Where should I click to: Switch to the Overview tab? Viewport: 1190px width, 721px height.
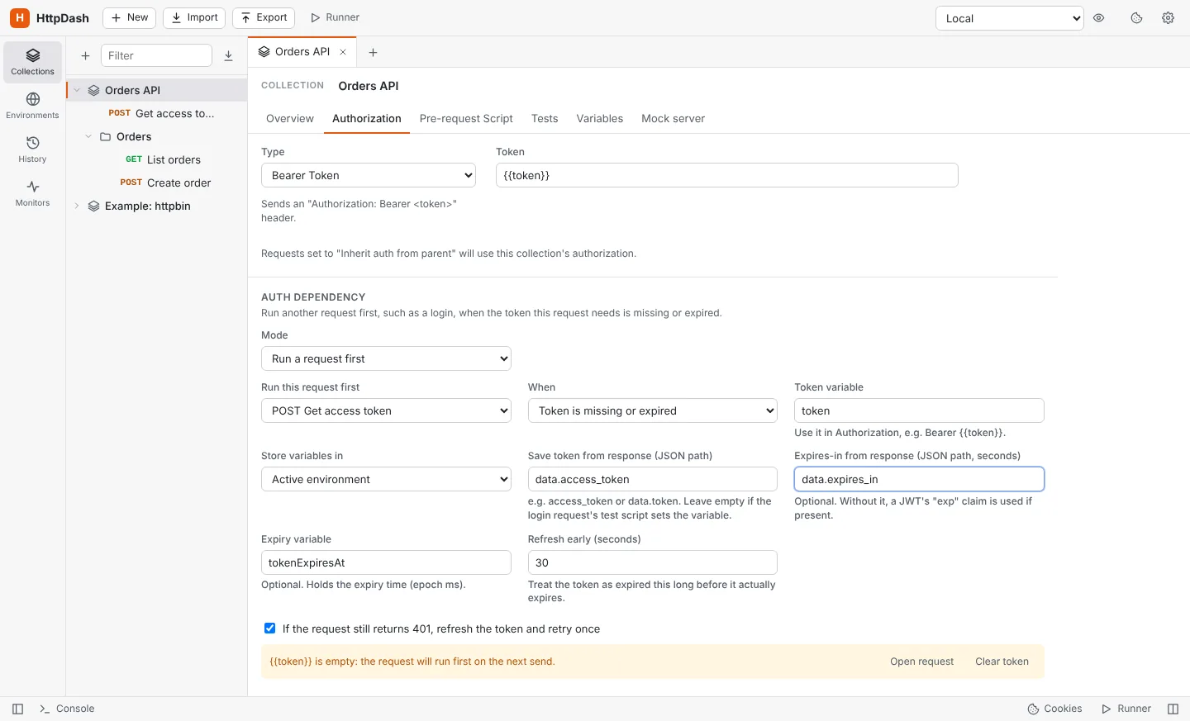coord(290,119)
